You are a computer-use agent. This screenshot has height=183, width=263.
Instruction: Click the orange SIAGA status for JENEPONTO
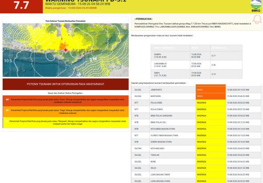coord(211,90)
